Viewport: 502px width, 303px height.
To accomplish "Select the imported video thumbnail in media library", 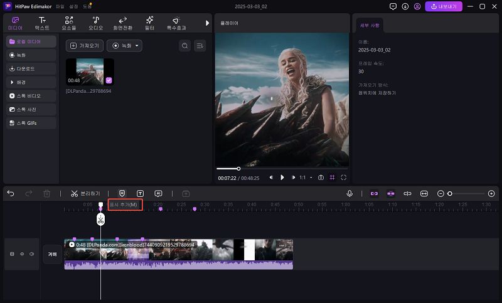I will (90, 72).
